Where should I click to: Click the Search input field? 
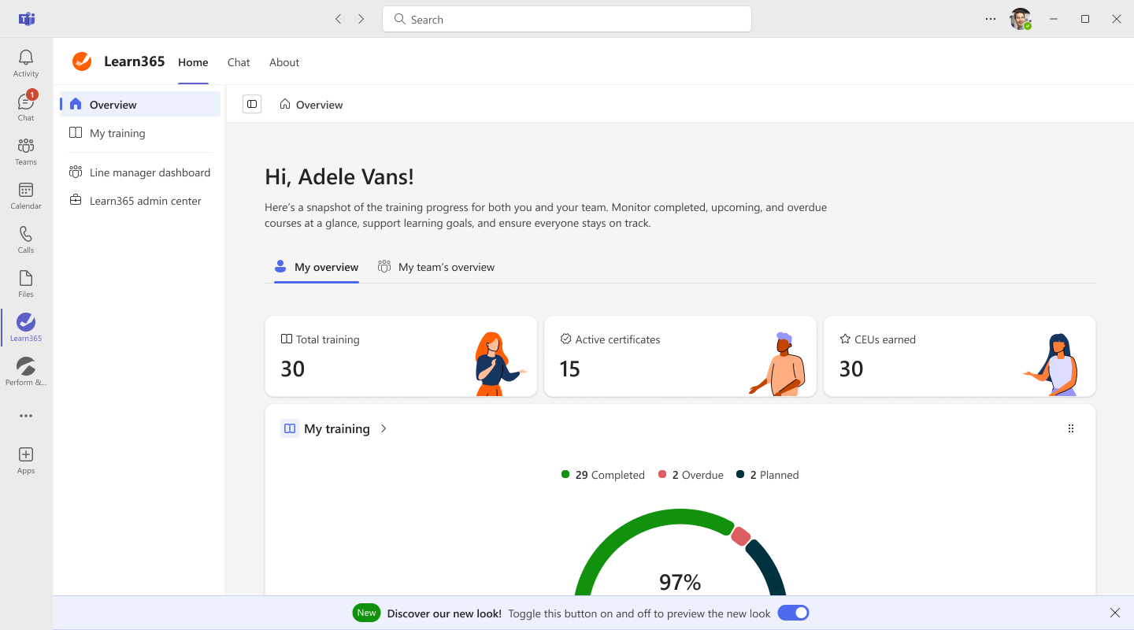(567, 19)
